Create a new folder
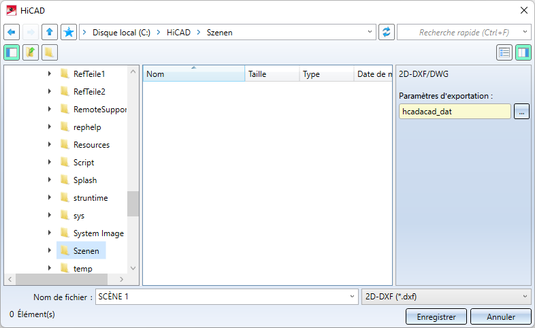The height and width of the screenshot is (328, 535). point(50,52)
